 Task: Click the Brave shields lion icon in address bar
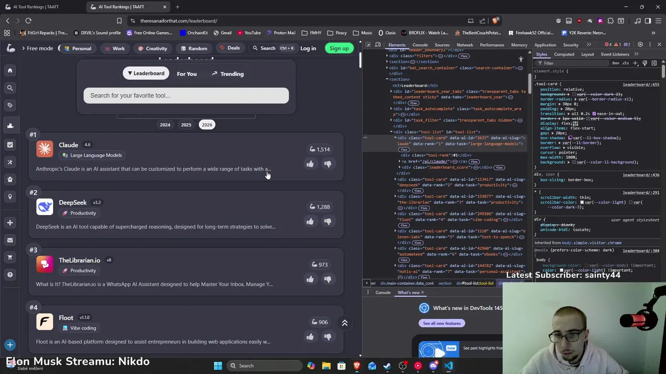click(495, 21)
